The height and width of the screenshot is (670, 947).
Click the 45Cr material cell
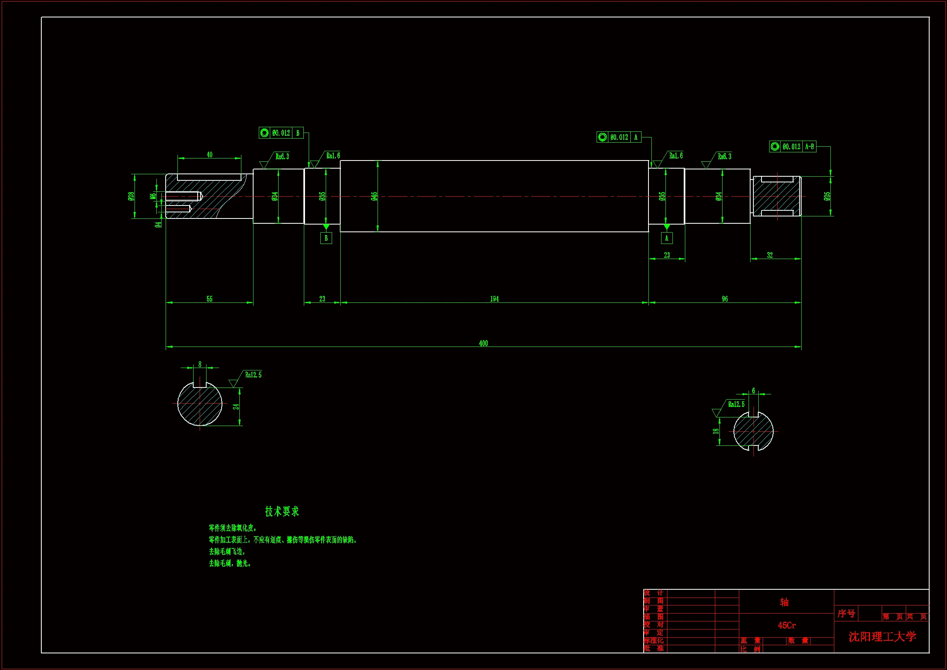787,625
